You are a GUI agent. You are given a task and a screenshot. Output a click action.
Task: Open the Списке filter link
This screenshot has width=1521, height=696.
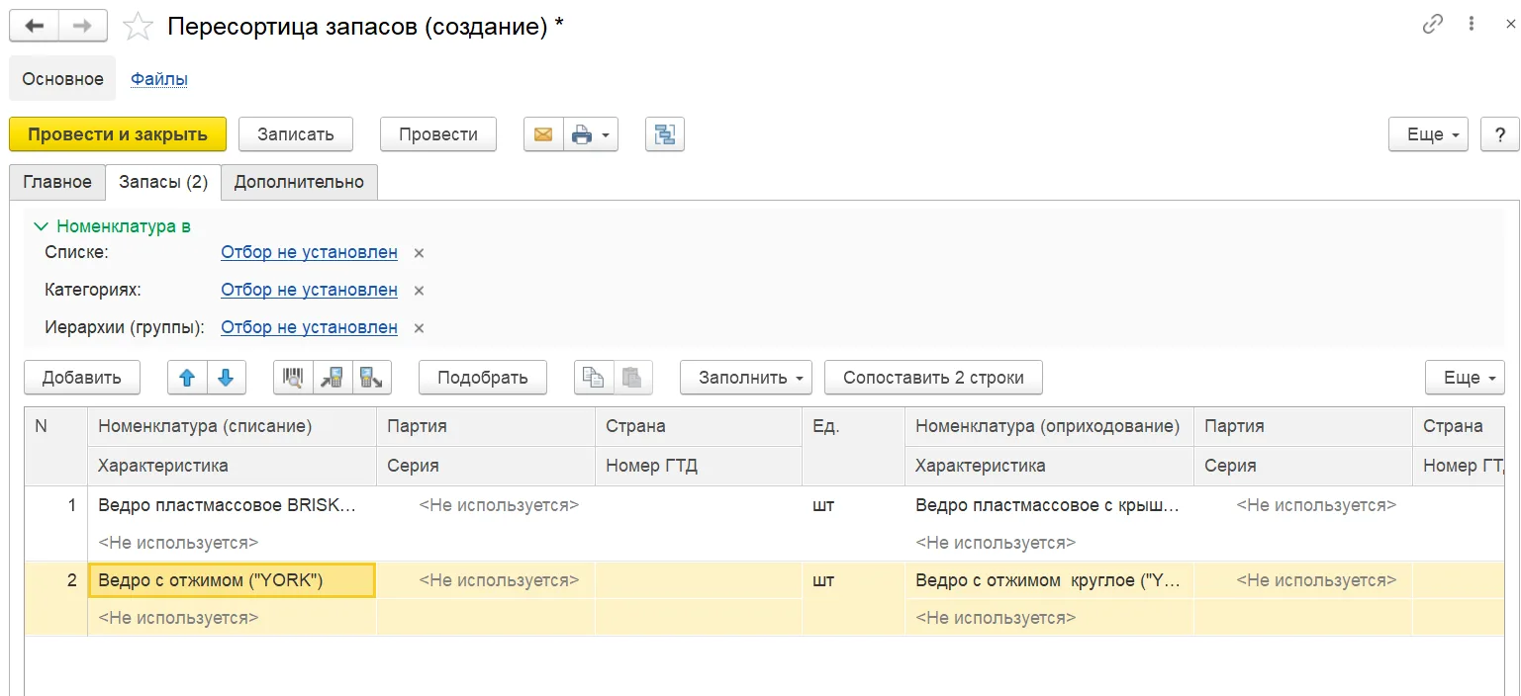(x=309, y=252)
